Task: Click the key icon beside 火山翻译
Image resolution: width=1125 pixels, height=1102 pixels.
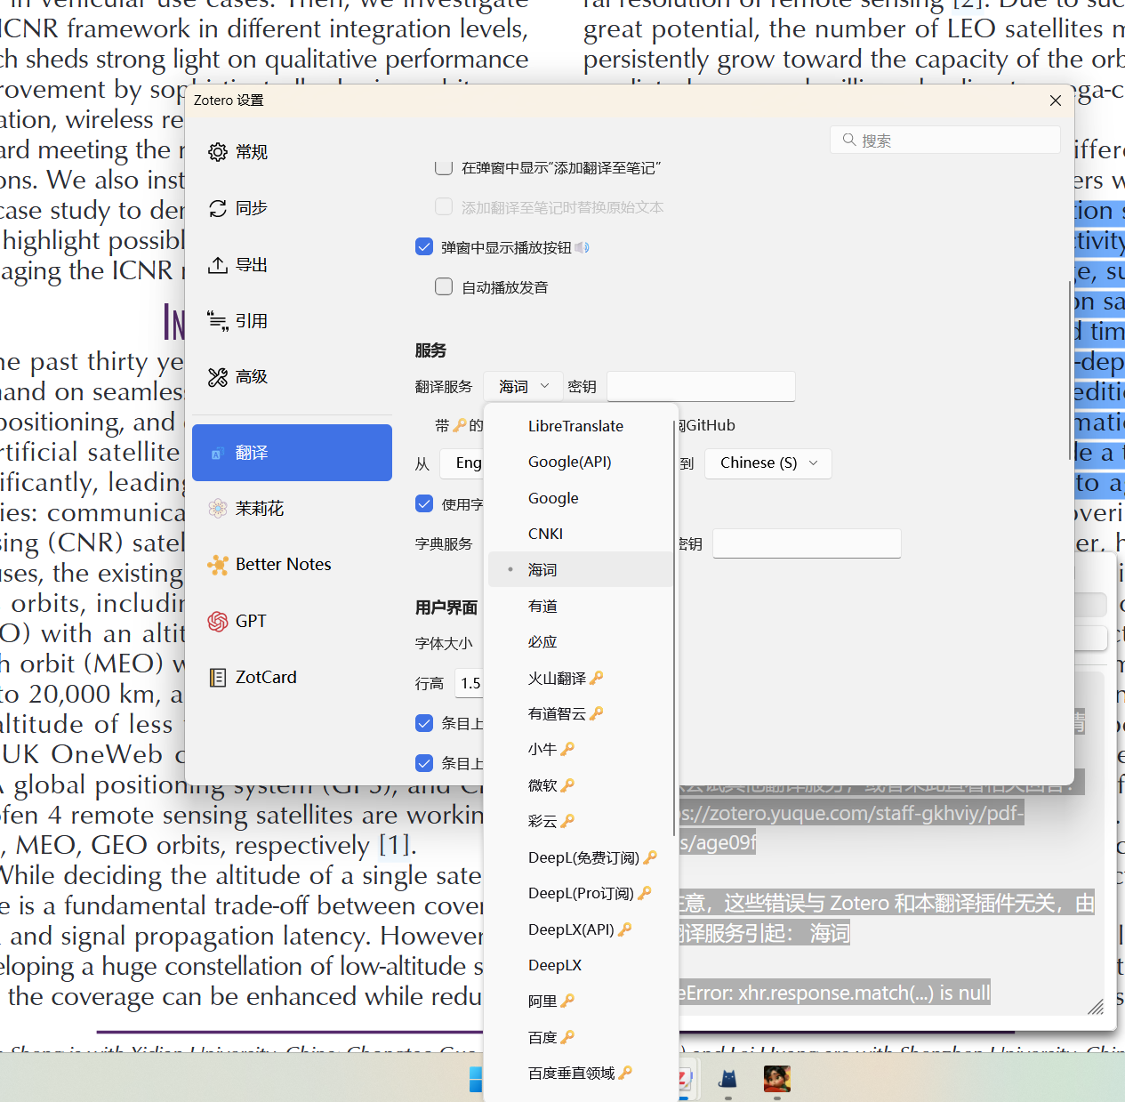Action: [597, 678]
